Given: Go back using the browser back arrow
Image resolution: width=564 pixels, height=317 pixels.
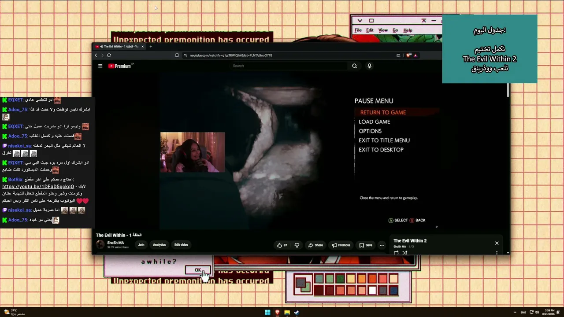Looking at the screenshot, I should click(x=96, y=55).
